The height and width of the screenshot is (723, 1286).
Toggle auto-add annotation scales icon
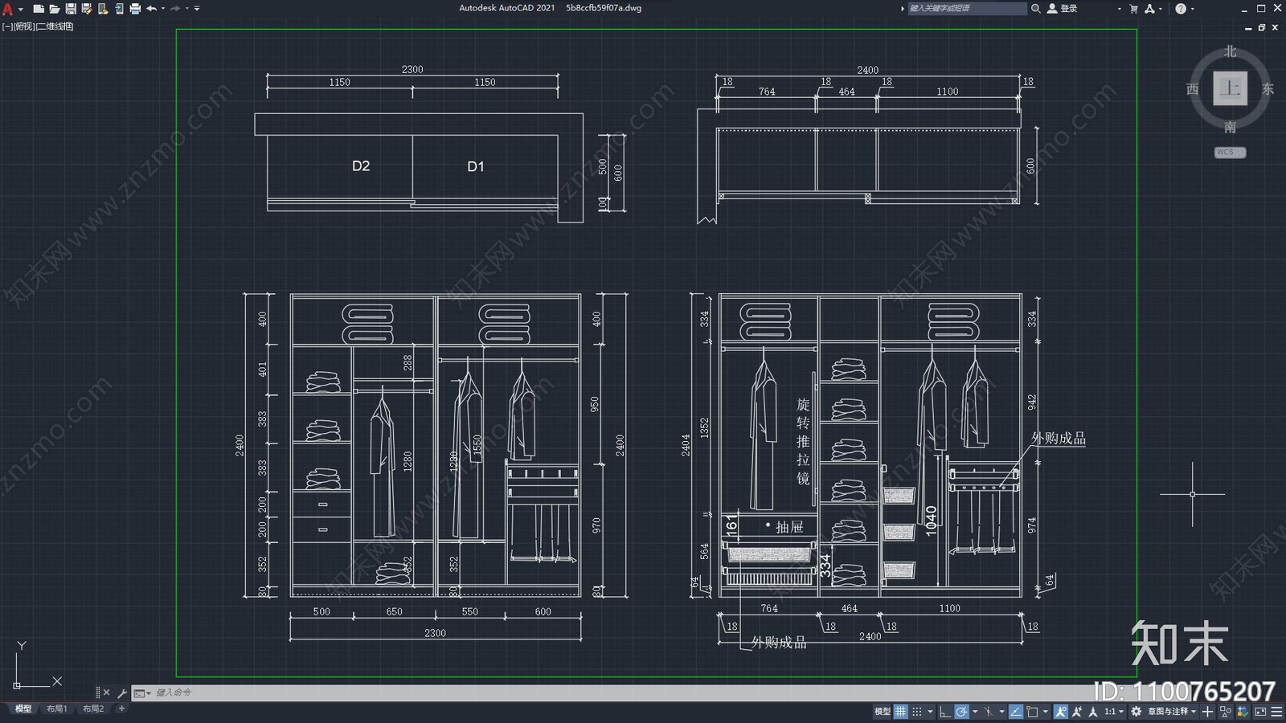1077,711
